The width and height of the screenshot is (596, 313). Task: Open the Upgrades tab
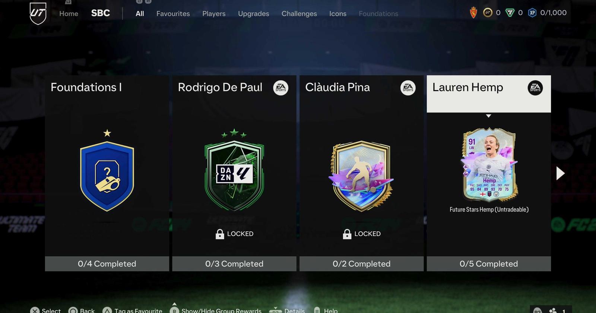253,13
